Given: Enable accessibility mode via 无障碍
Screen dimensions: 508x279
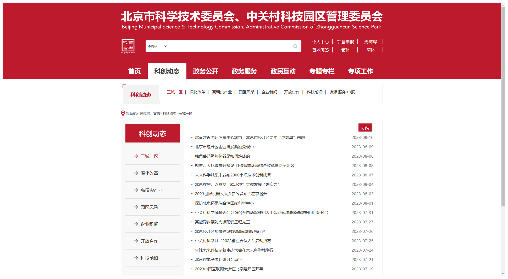Looking at the screenshot, I should 370,42.
